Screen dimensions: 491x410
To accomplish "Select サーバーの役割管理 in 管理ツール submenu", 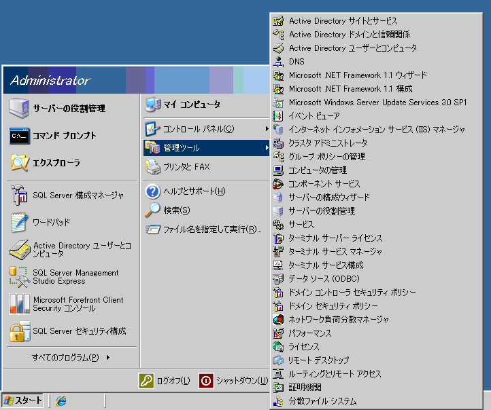I will pos(376,211).
